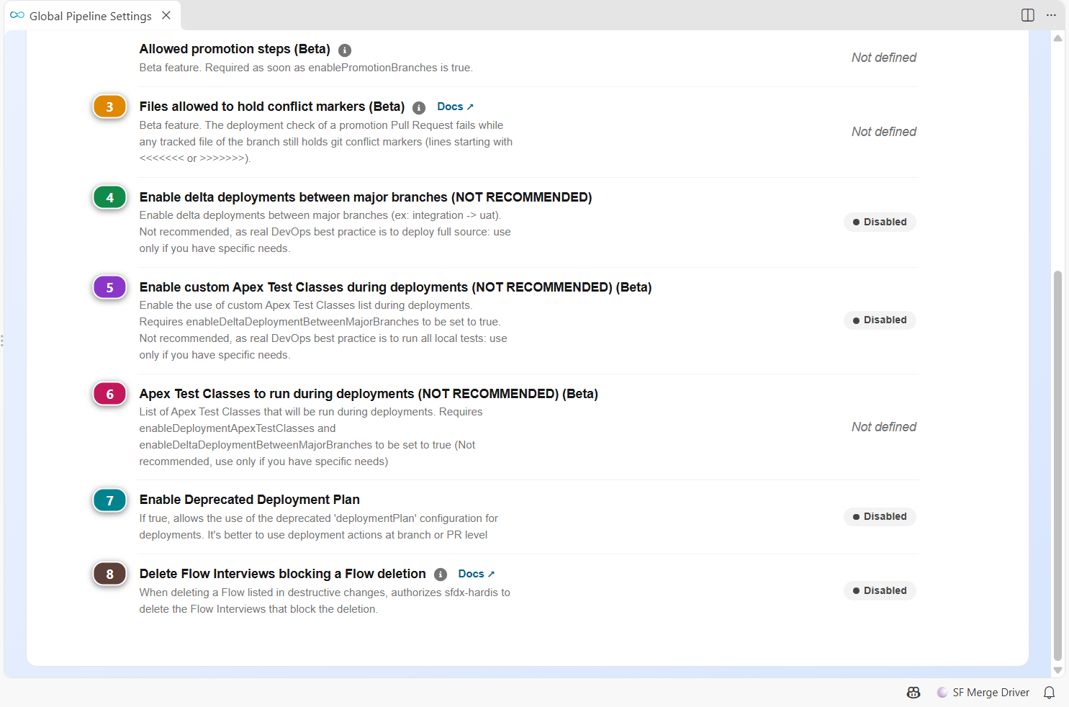The width and height of the screenshot is (1069, 707).
Task: Click Disabled badge for Deprecated Deployment Plan
Action: pyautogui.click(x=880, y=516)
